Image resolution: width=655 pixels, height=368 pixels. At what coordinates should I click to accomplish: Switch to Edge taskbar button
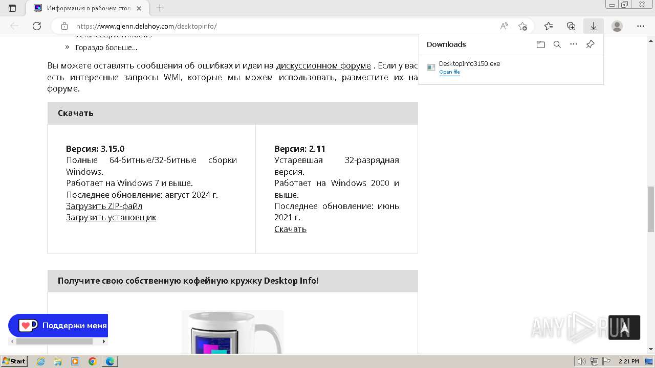click(x=110, y=361)
